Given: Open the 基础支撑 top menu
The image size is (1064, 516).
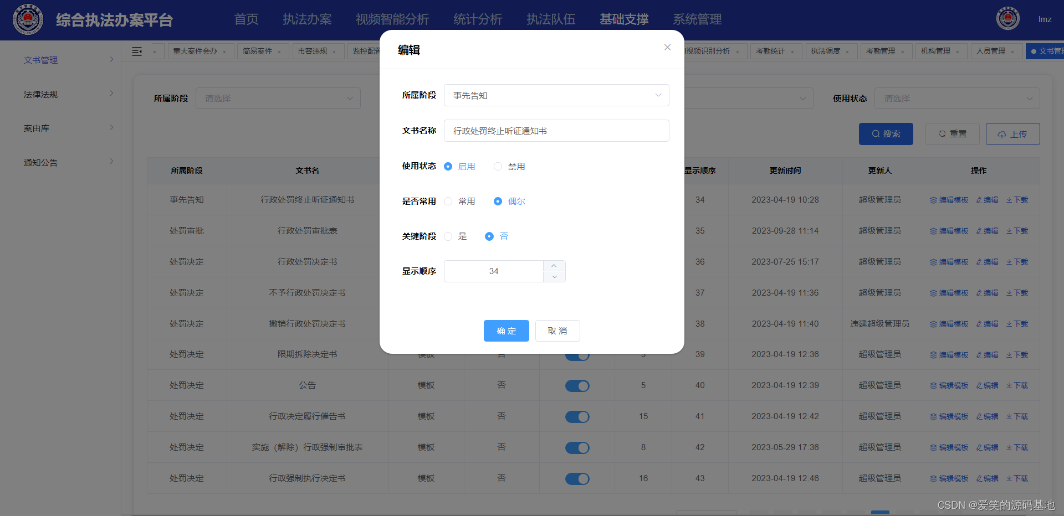Looking at the screenshot, I should coord(624,19).
